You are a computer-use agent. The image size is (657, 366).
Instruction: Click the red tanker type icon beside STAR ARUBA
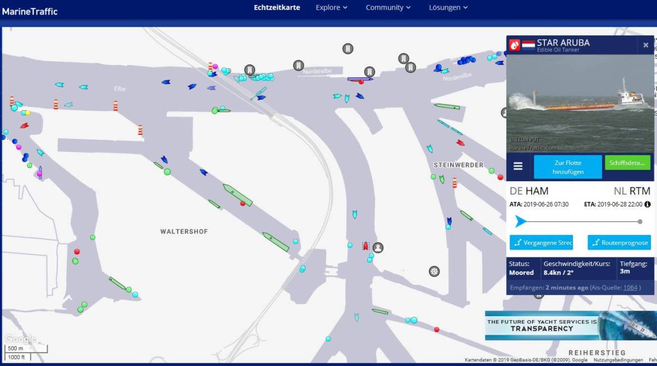515,45
